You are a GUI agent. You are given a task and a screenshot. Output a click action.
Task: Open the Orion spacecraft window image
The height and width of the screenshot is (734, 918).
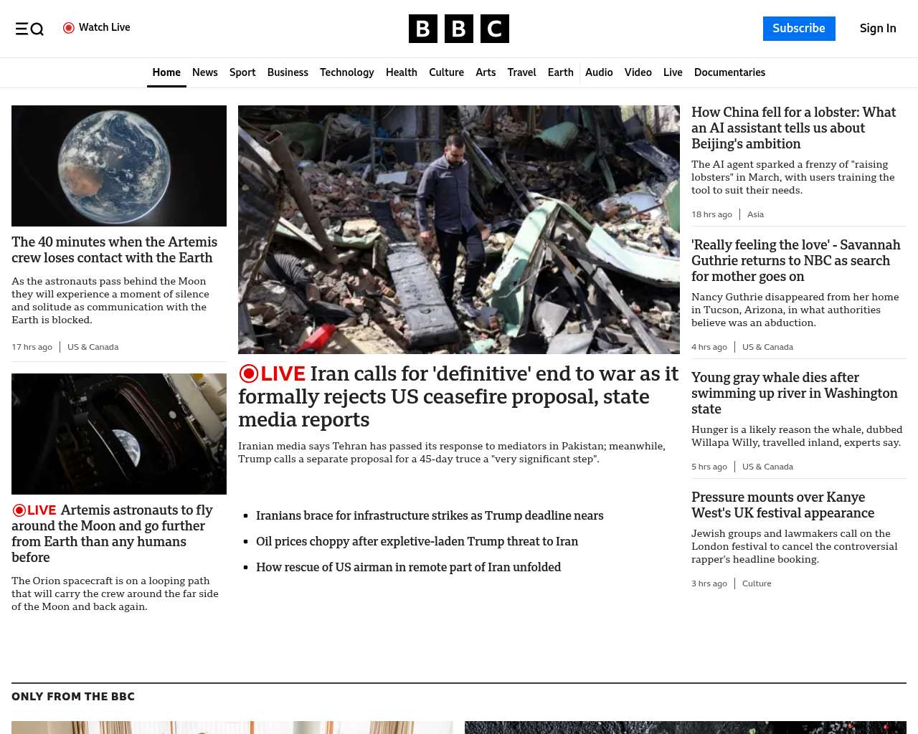[x=119, y=434]
